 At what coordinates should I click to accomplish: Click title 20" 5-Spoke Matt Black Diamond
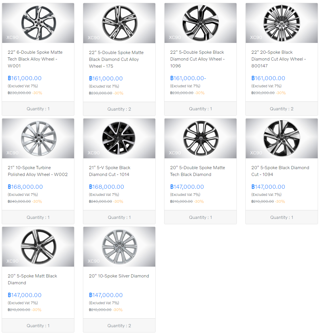[x=32, y=279]
